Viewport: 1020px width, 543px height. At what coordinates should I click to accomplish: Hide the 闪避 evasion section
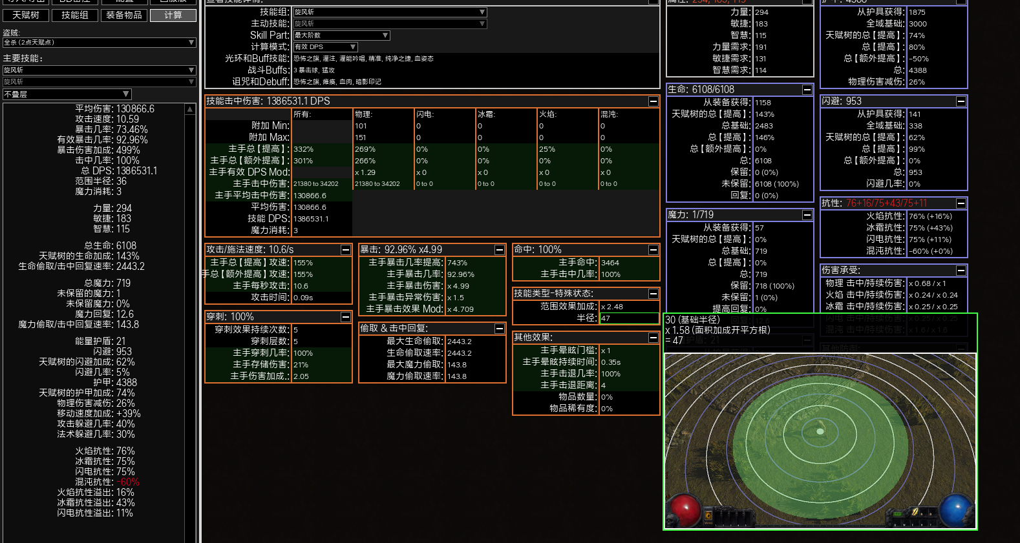961,101
